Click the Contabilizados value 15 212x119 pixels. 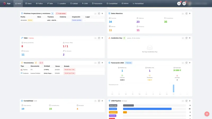50,109
